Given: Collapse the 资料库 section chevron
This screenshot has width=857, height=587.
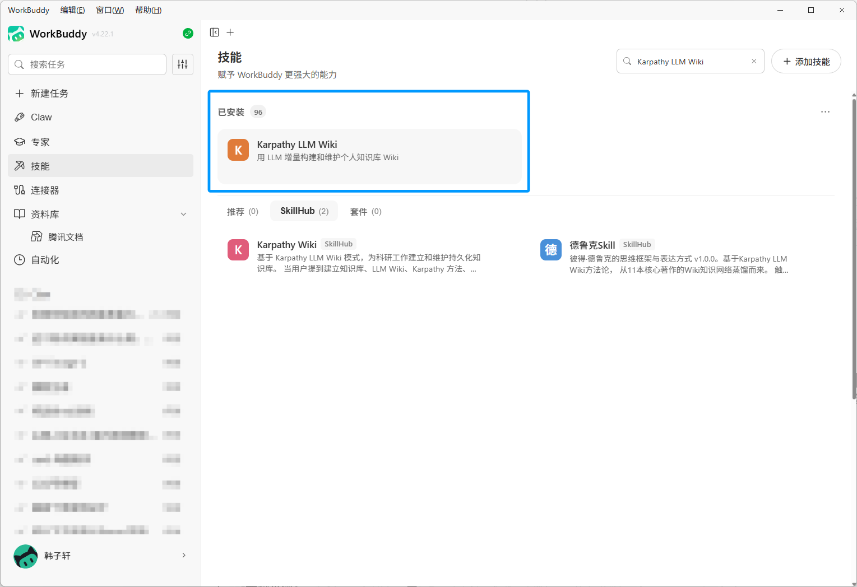Looking at the screenshot, I should click(x=184, y=215).
